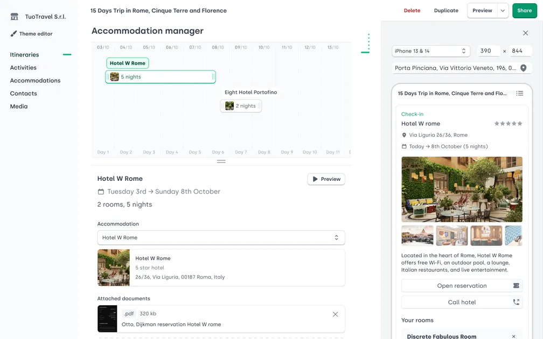
Task: Select the Eight Hotel Portofino 2 nights block
Action: click(241, 106)
